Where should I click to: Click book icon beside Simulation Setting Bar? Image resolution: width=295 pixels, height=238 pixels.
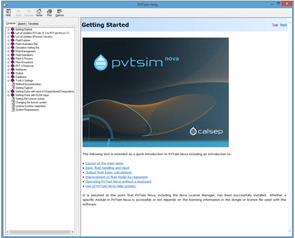[12, 48]
